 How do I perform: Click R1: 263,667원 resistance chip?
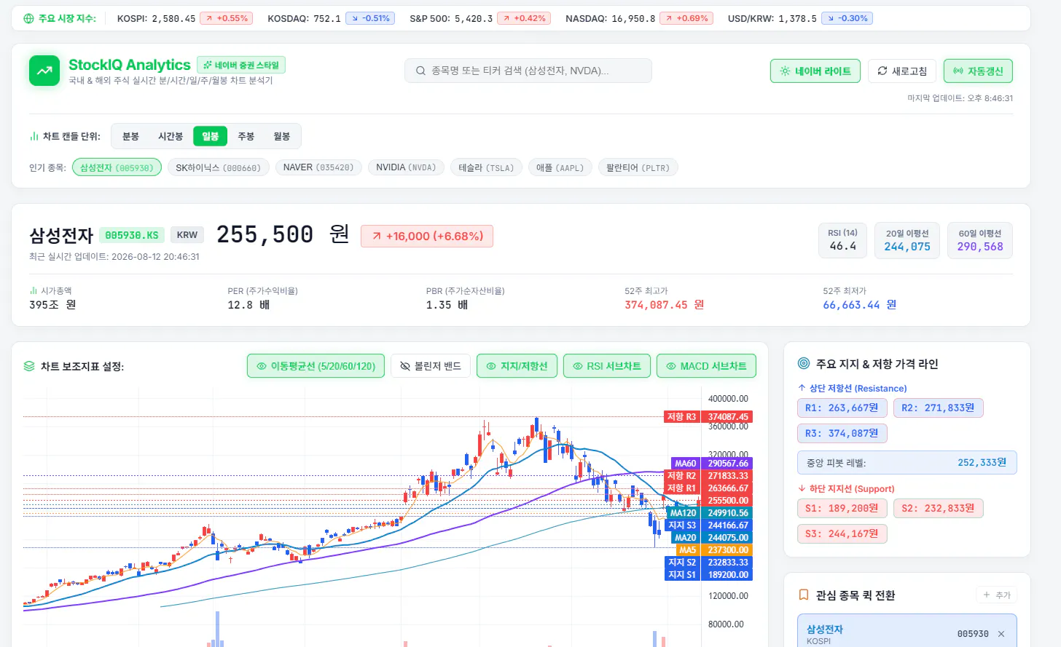click(842, 408)
